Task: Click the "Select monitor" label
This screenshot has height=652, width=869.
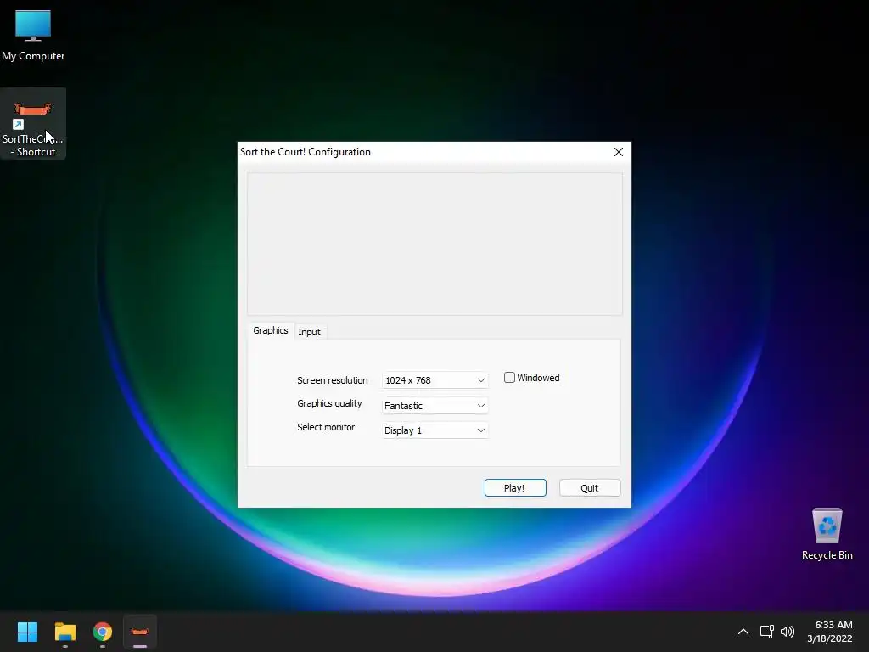Action: tap(326, 427)
